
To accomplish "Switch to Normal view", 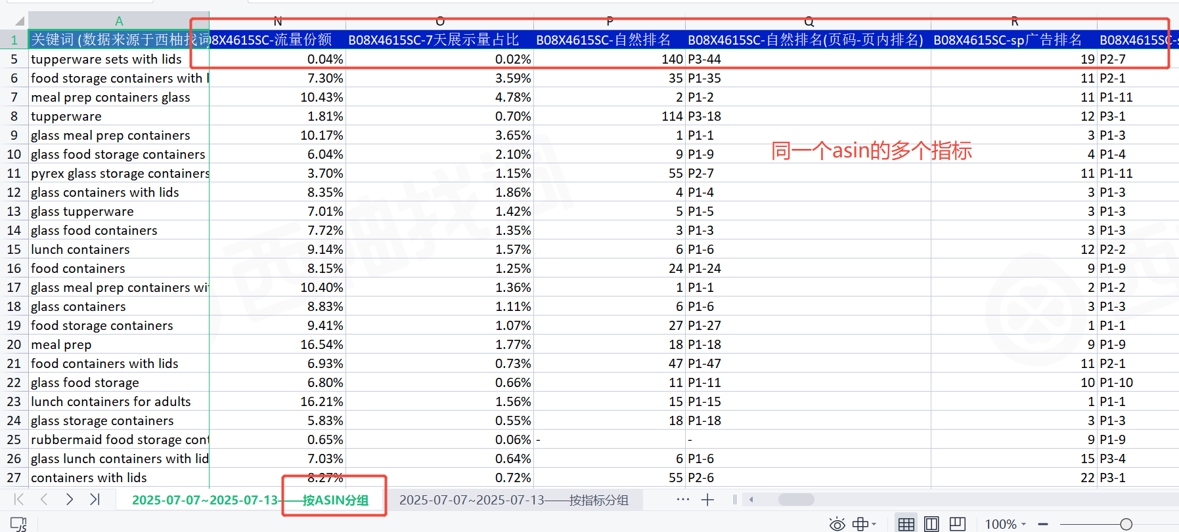I will 906,524.
